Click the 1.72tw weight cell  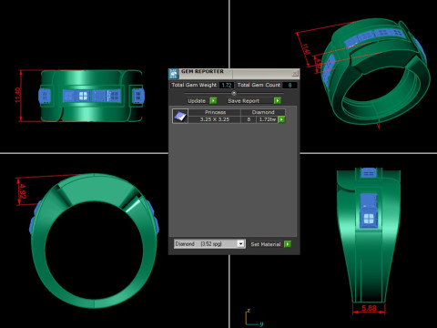267,119
